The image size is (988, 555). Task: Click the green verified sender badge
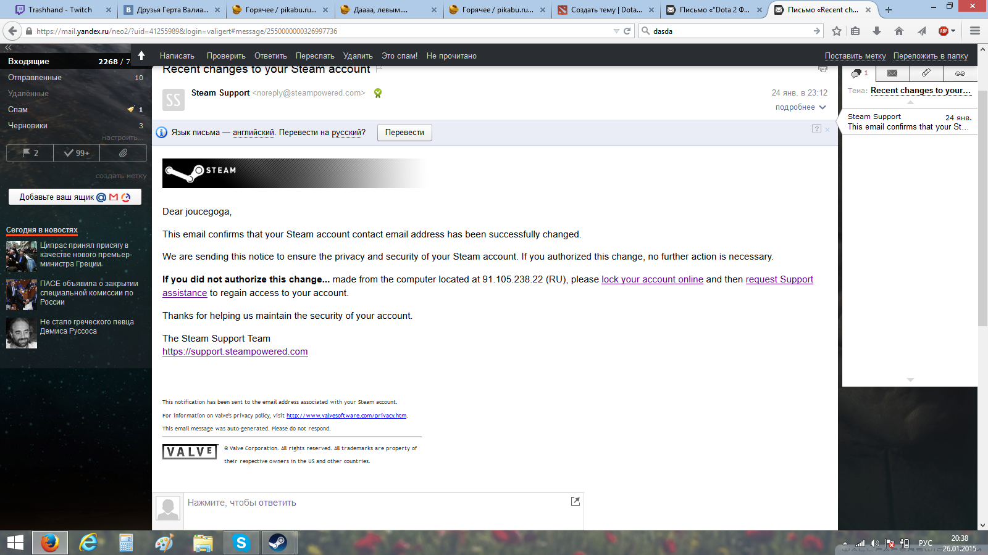378,93
